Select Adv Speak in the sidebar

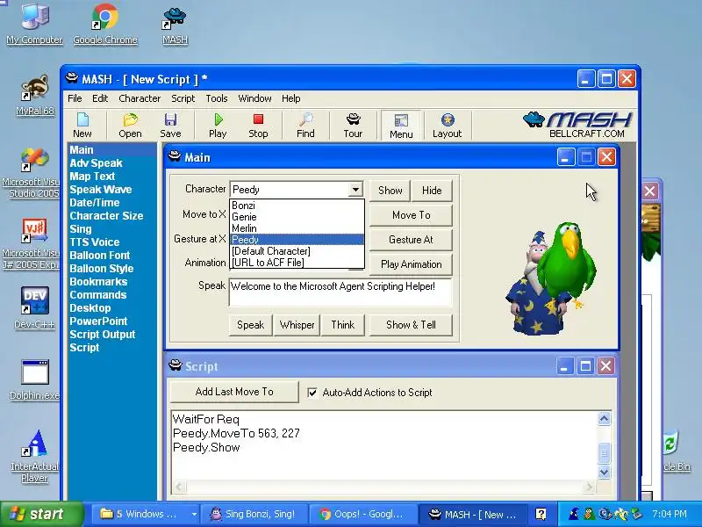pos(96,163)
